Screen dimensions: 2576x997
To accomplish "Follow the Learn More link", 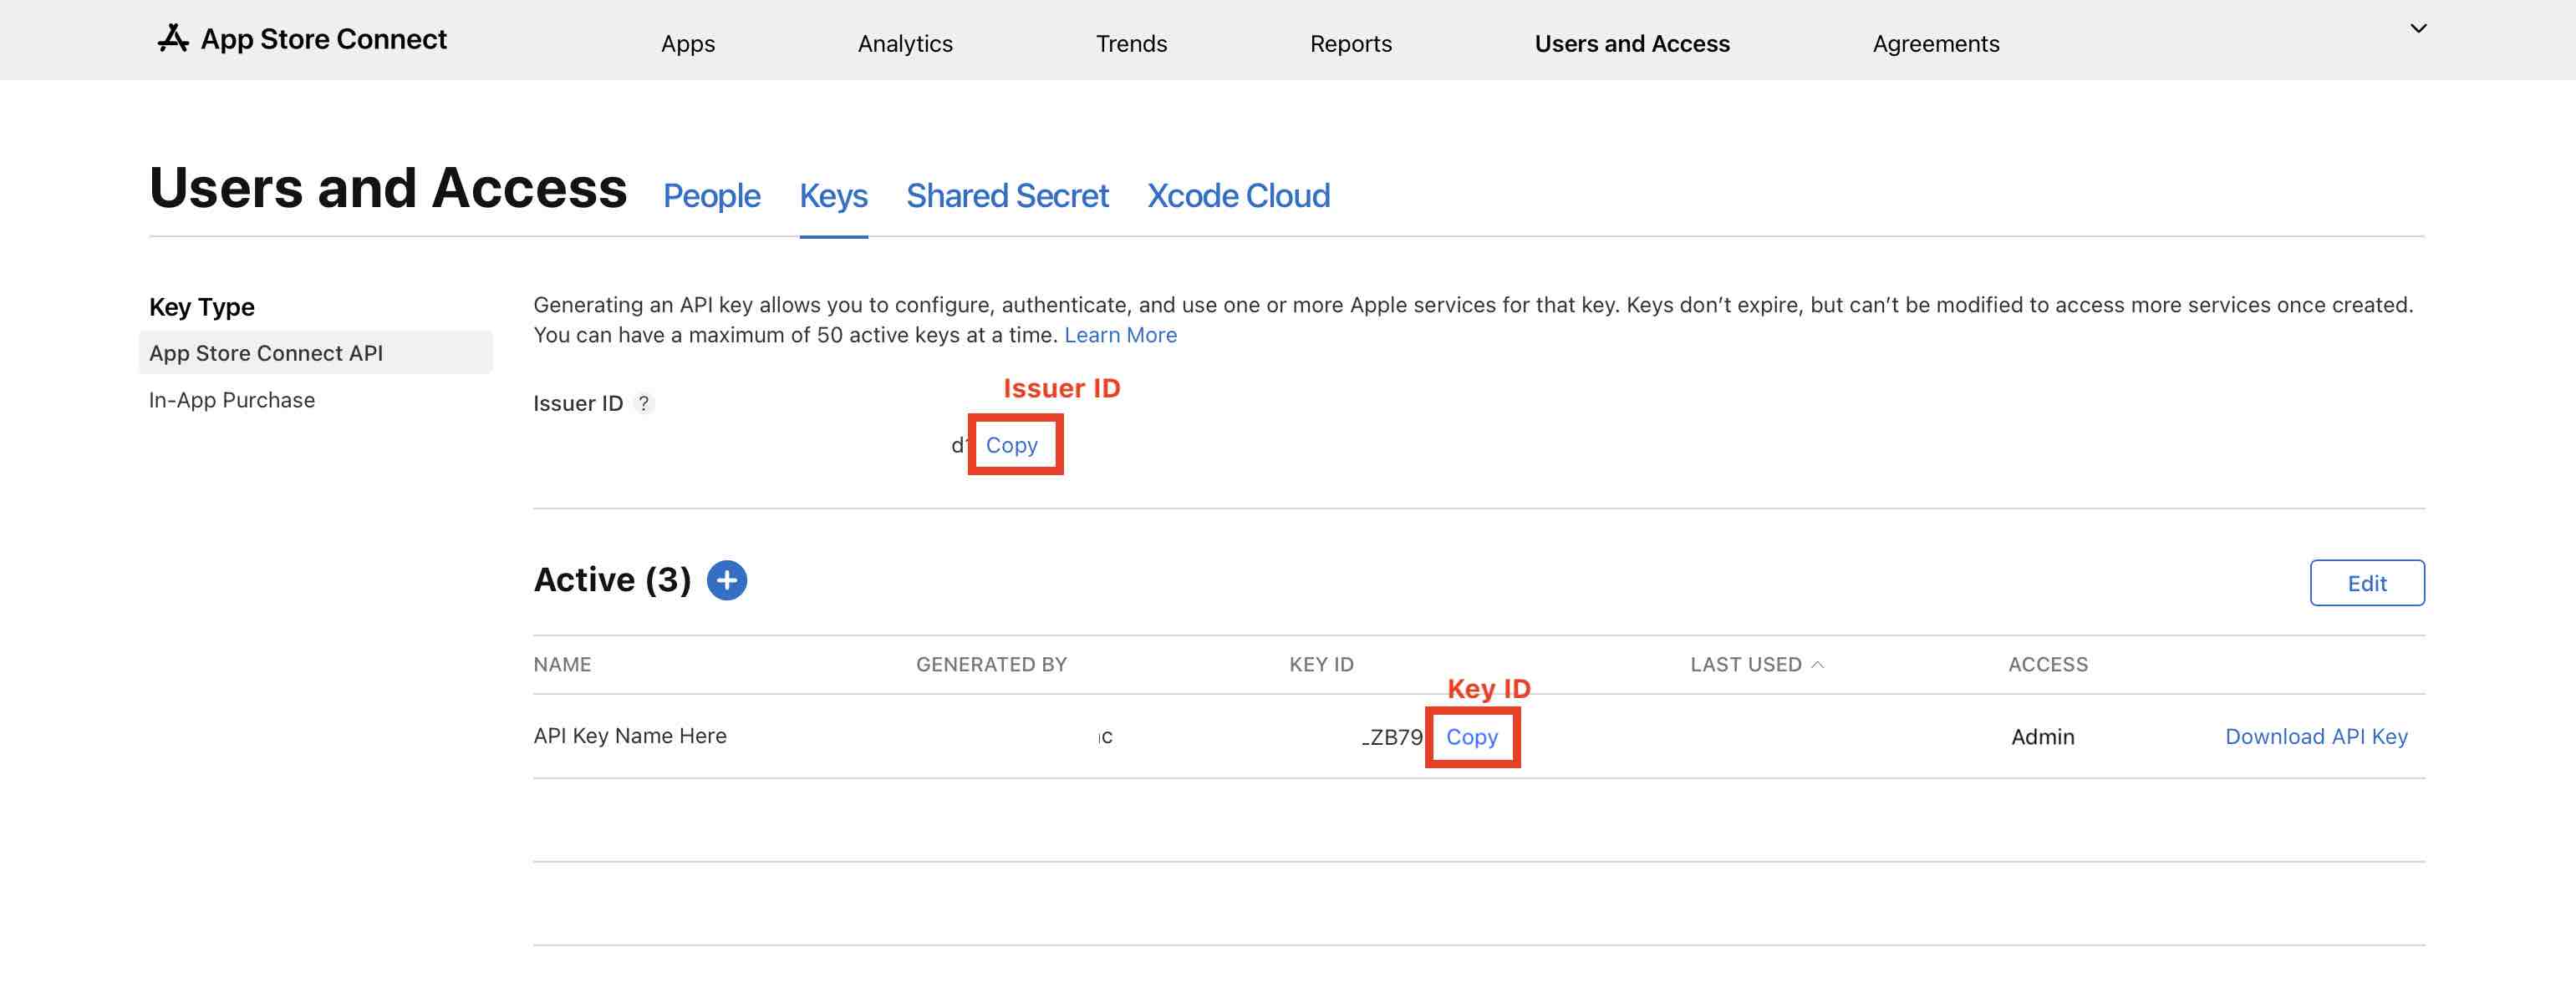I will [1120, 336].
